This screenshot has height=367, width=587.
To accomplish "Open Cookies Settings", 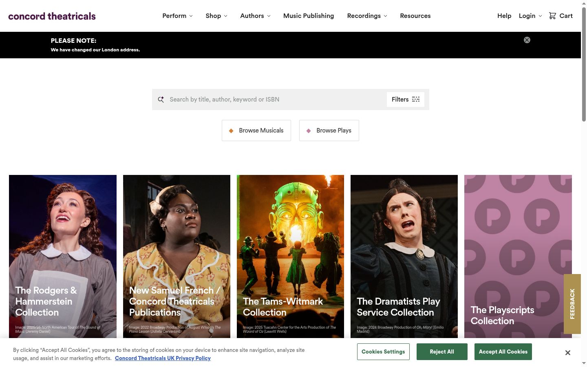I will click(383, 352).
